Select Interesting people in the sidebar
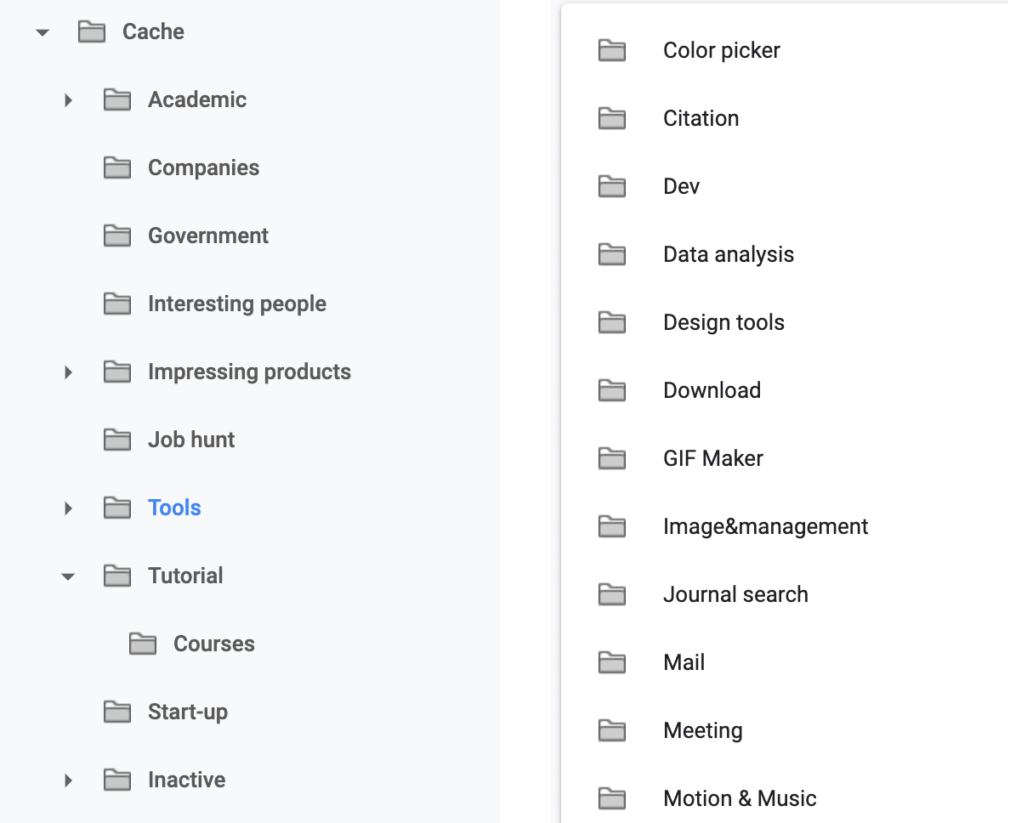Image resolution: width=1027 pixels, height=823 pixels. 236,304
